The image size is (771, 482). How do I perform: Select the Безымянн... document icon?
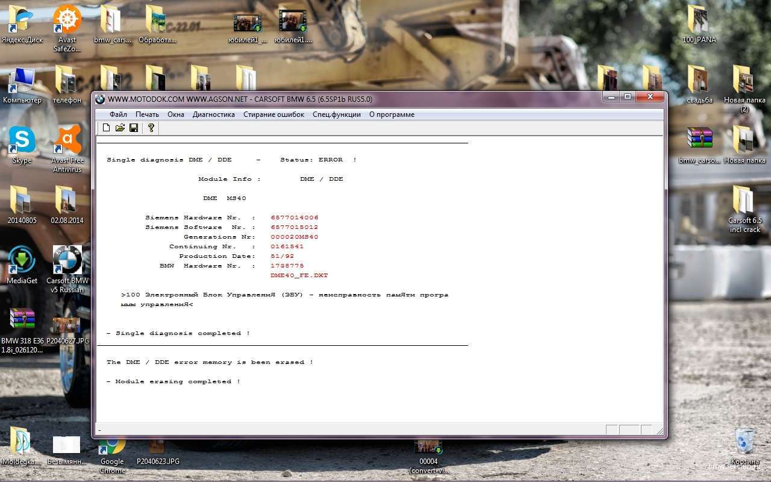(x=67, y=449)
